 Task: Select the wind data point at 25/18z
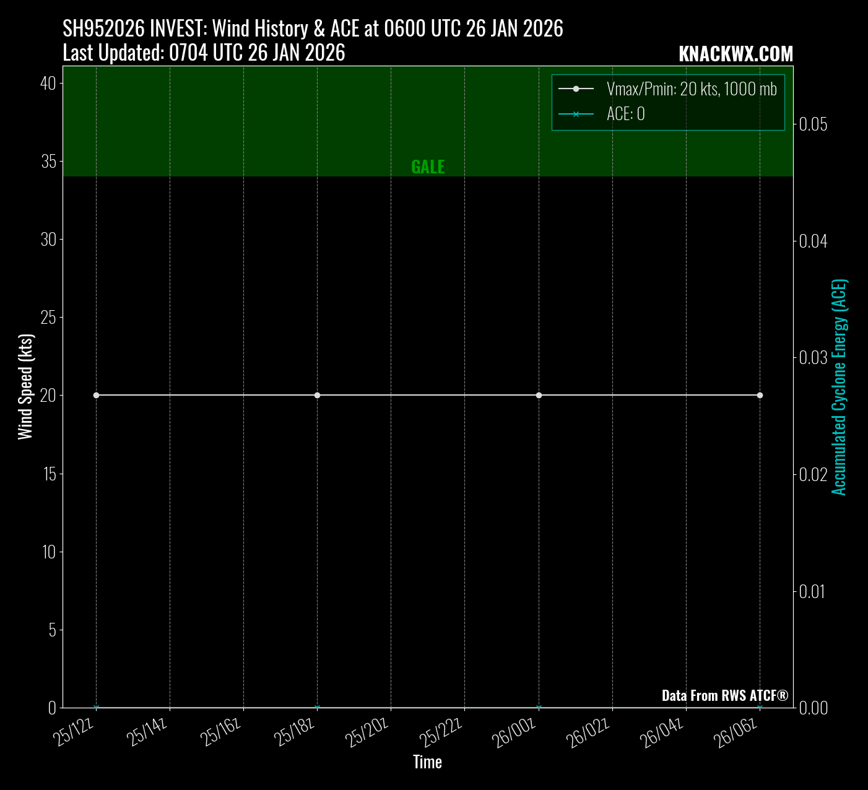[317, 395]
